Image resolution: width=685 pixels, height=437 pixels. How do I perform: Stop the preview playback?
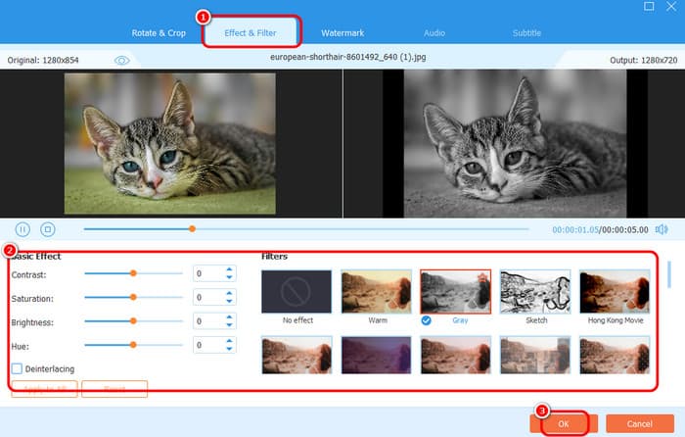48,229
